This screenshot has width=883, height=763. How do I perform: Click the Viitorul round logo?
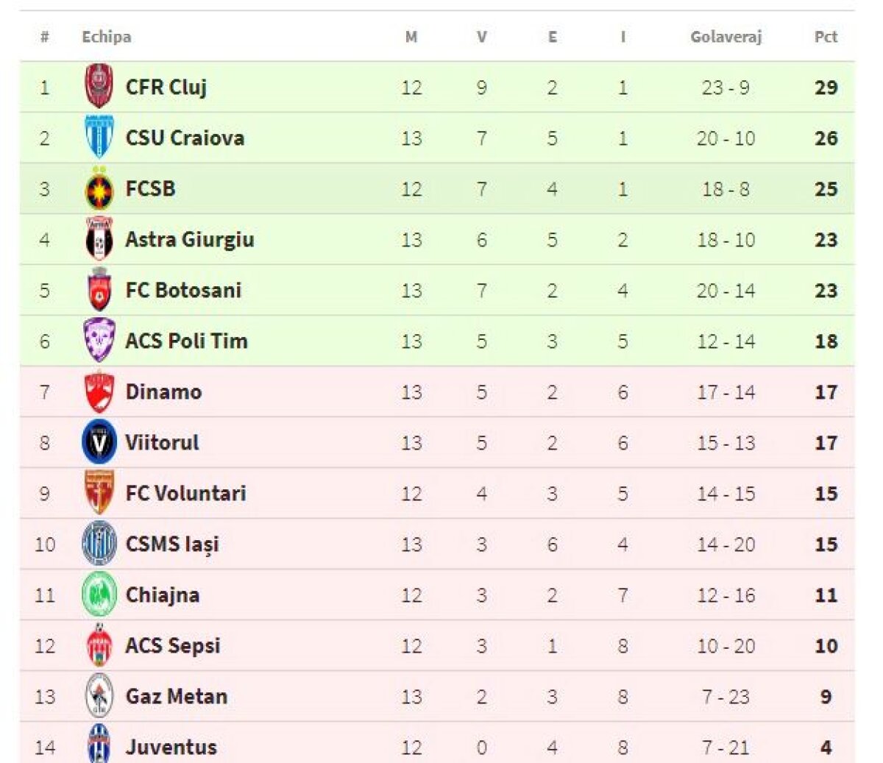click(x=99, y=442)
